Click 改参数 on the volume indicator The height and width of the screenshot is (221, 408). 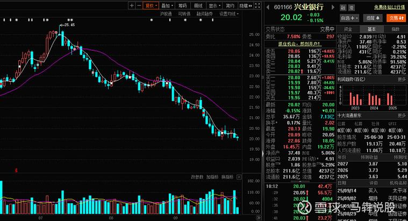point(197,177)
